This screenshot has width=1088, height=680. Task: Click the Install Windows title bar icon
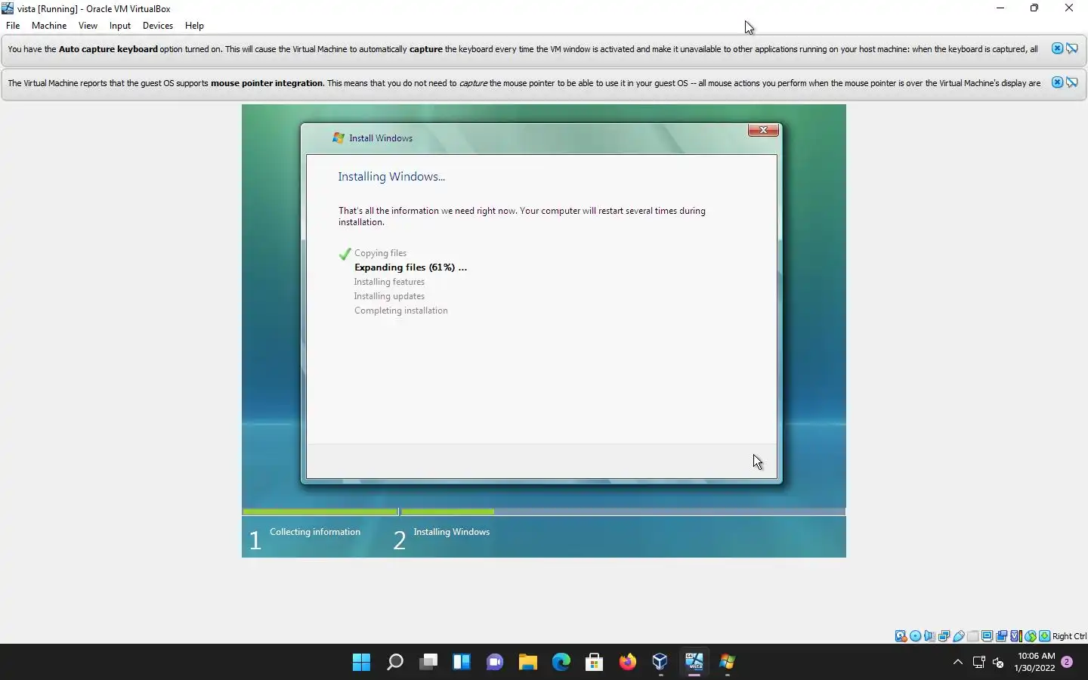point(338,138)
